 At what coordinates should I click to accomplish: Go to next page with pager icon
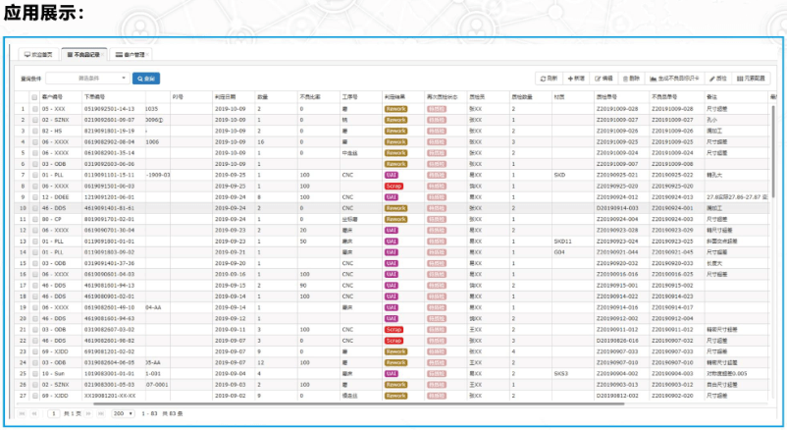pyautogui.click(x=88, y=413)
